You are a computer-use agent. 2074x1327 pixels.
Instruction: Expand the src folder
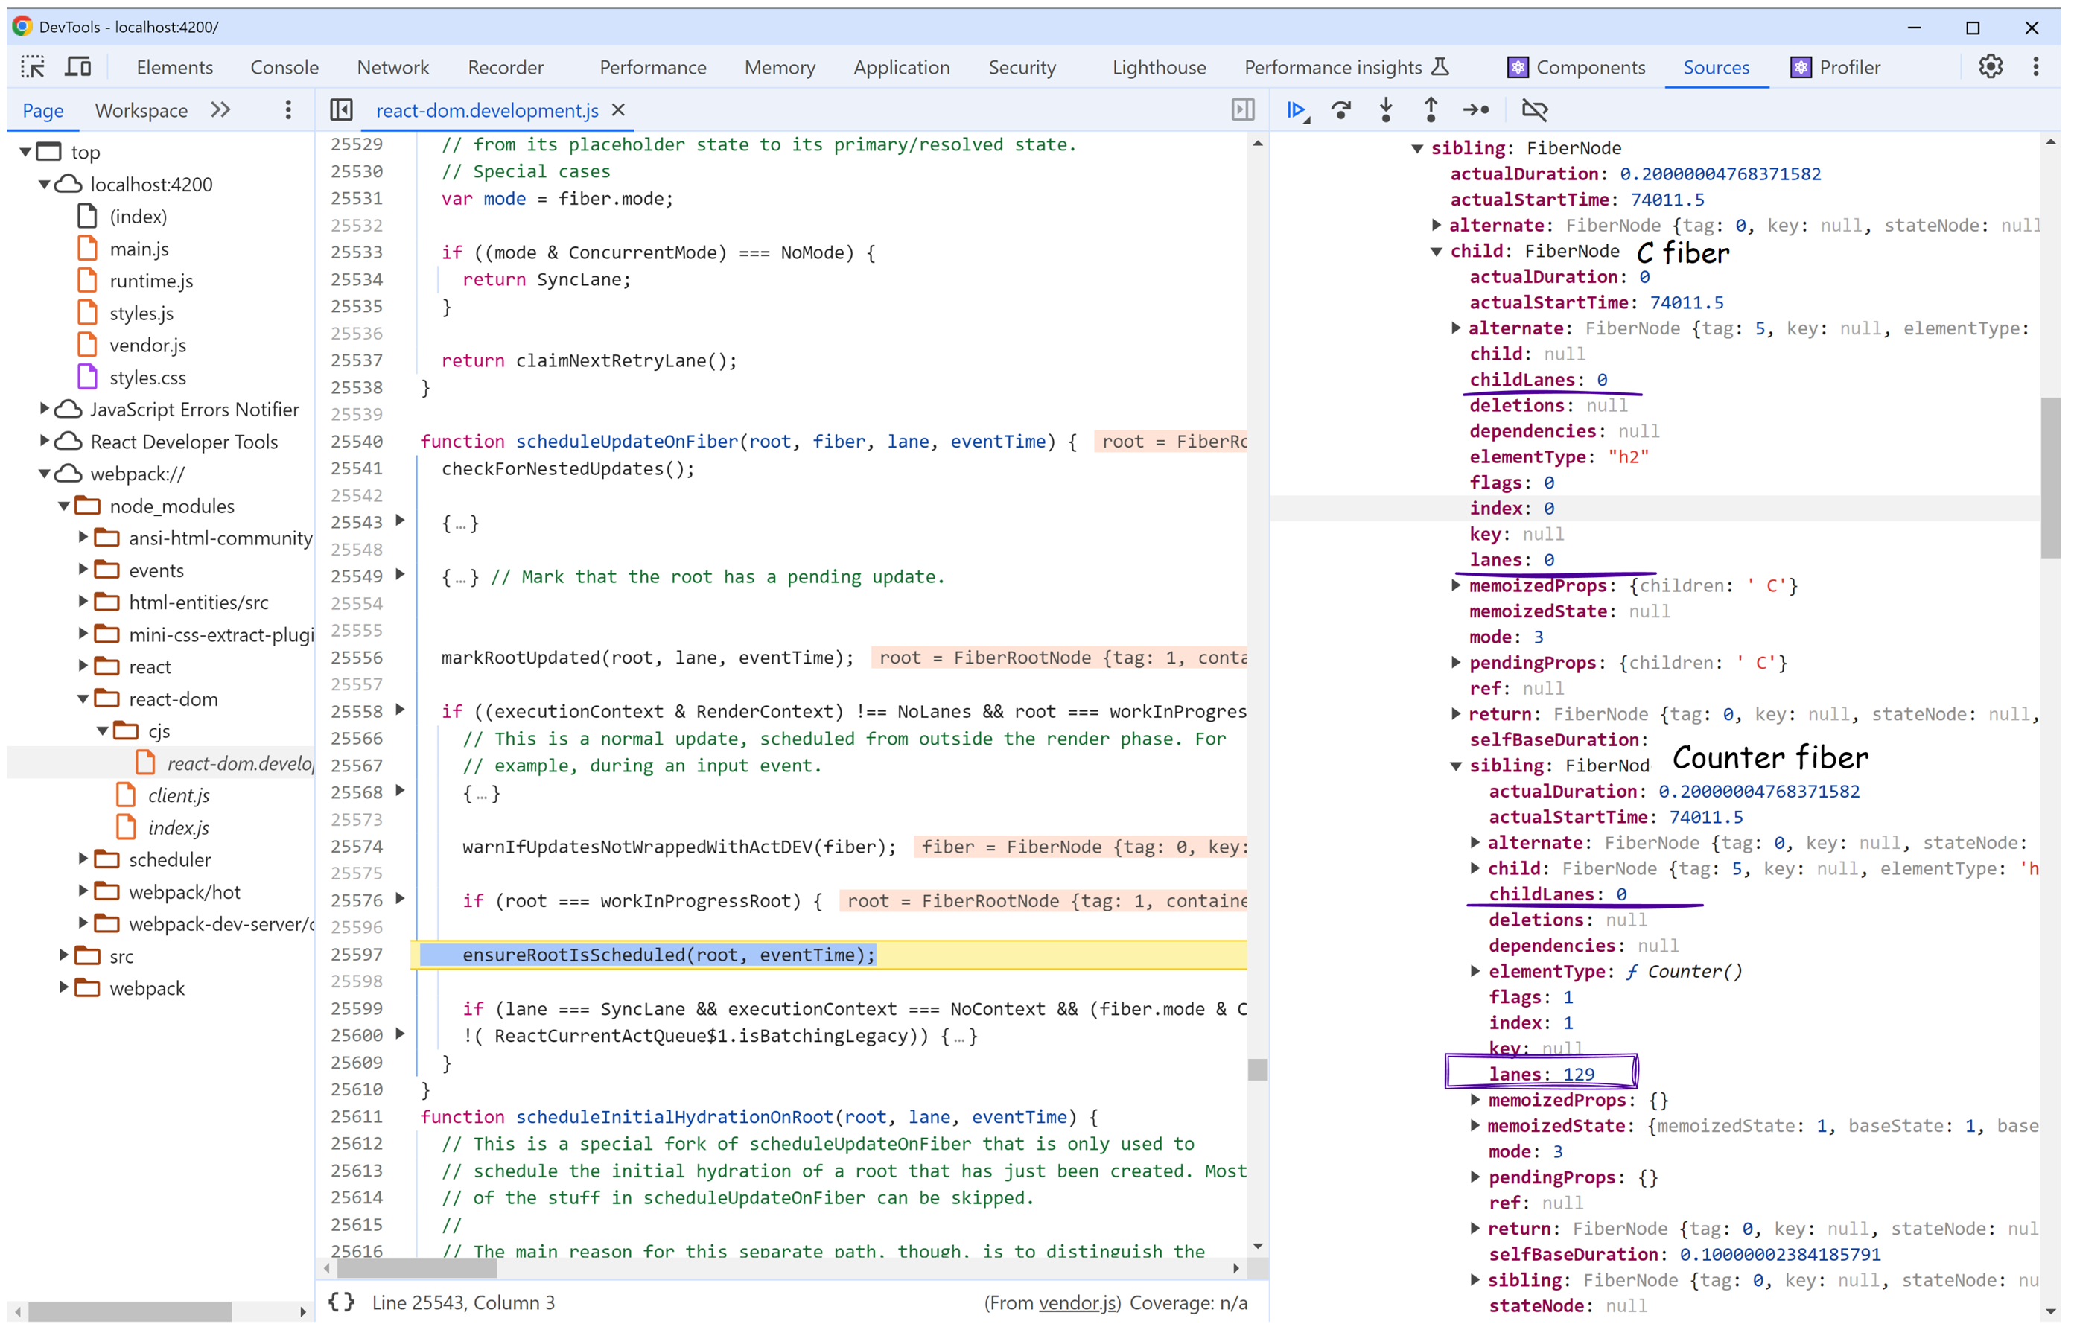(x=64, y=955)
